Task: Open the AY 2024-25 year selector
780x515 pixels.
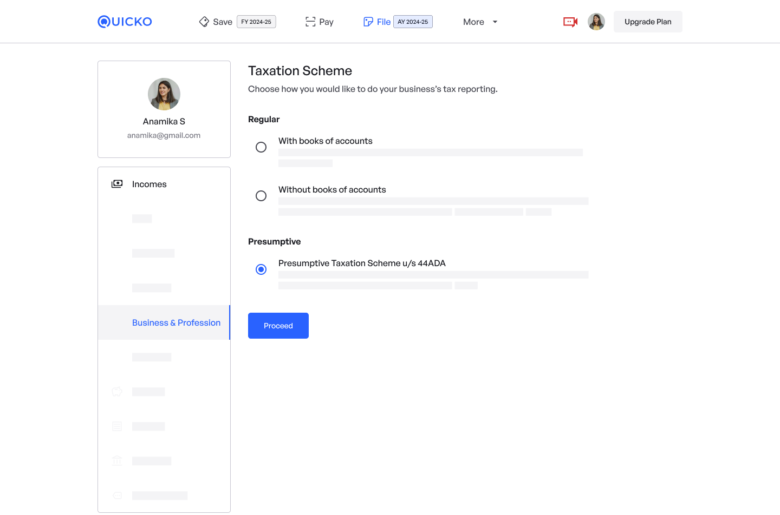Action: tap(413, 22)
